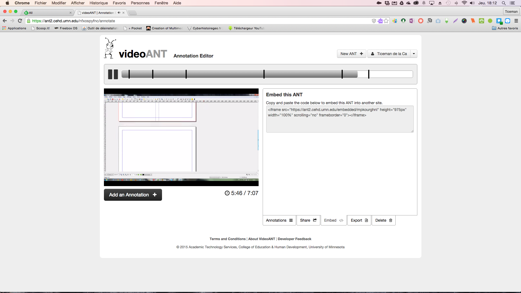Image resolution: width=521 pixels, height=293 pixels.
Task: Click the shield icon in the address bar
Action: tap(374, 21)
